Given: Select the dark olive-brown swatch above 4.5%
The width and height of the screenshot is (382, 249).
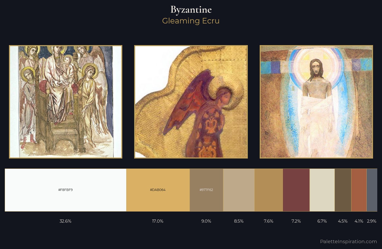Looking at the screenshot, I should (x=343, y=190).
